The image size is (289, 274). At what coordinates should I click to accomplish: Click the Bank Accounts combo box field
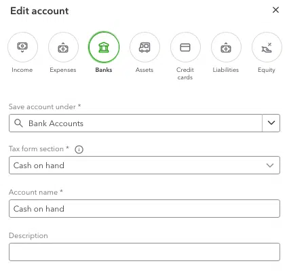136,123
